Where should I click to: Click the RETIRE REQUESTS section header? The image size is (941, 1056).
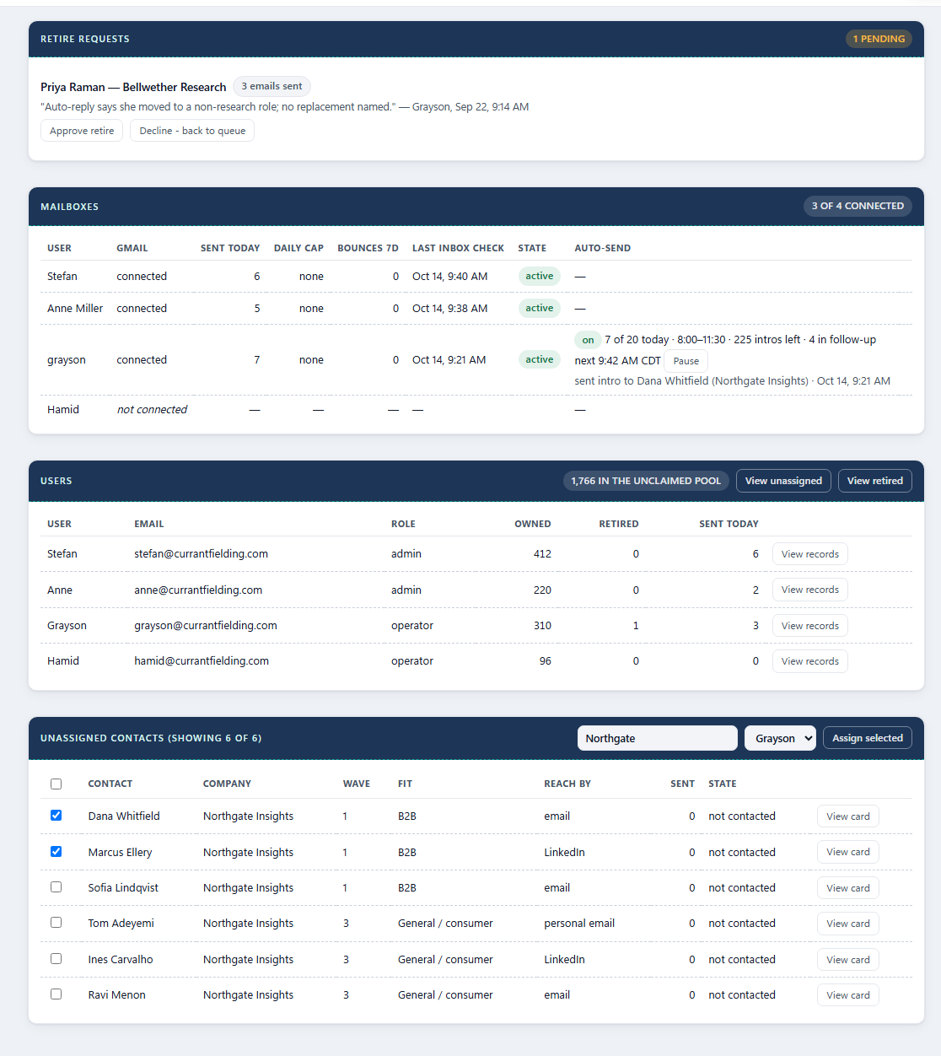(x=85, y=39)
